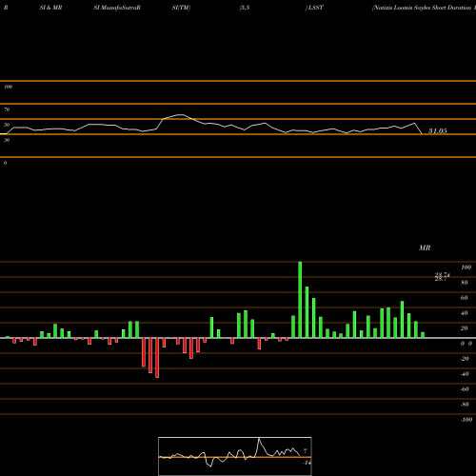The width and height of the screenshot is (476, 476).
Task: Open the mini overview chart thumbnail at bottom
Action: point(235,456)
